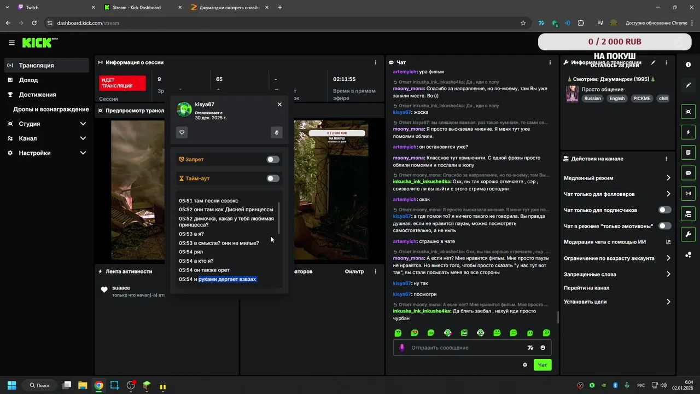Open Чат только для фолловеров arrow
The height and width of the screenshot is (394, 700).
tap(668, 194)
